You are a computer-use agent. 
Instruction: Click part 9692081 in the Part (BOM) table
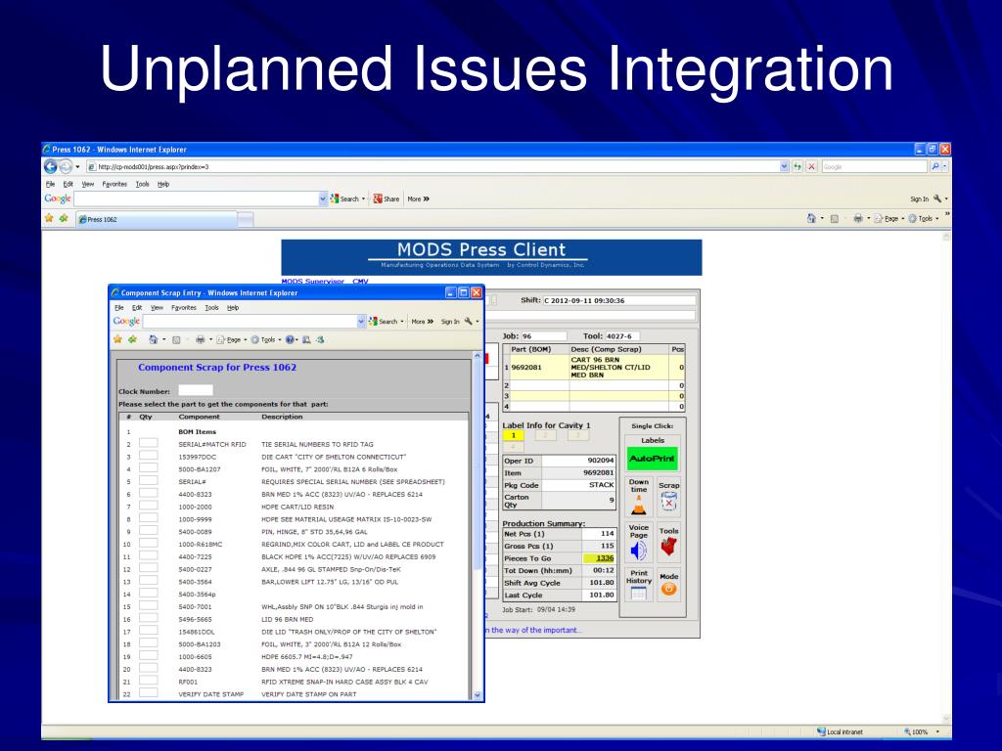[525, 368]
